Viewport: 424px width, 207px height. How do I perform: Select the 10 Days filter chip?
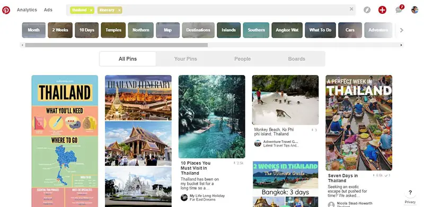tap(86, 30)
